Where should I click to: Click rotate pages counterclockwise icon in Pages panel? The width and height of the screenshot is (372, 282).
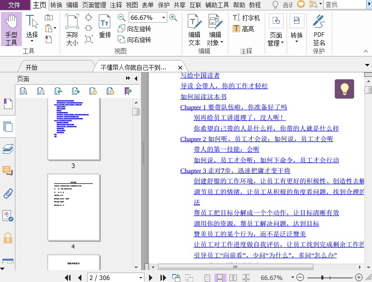[58, 91]
